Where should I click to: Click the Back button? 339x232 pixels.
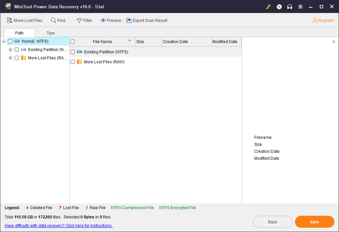(273, 222)
